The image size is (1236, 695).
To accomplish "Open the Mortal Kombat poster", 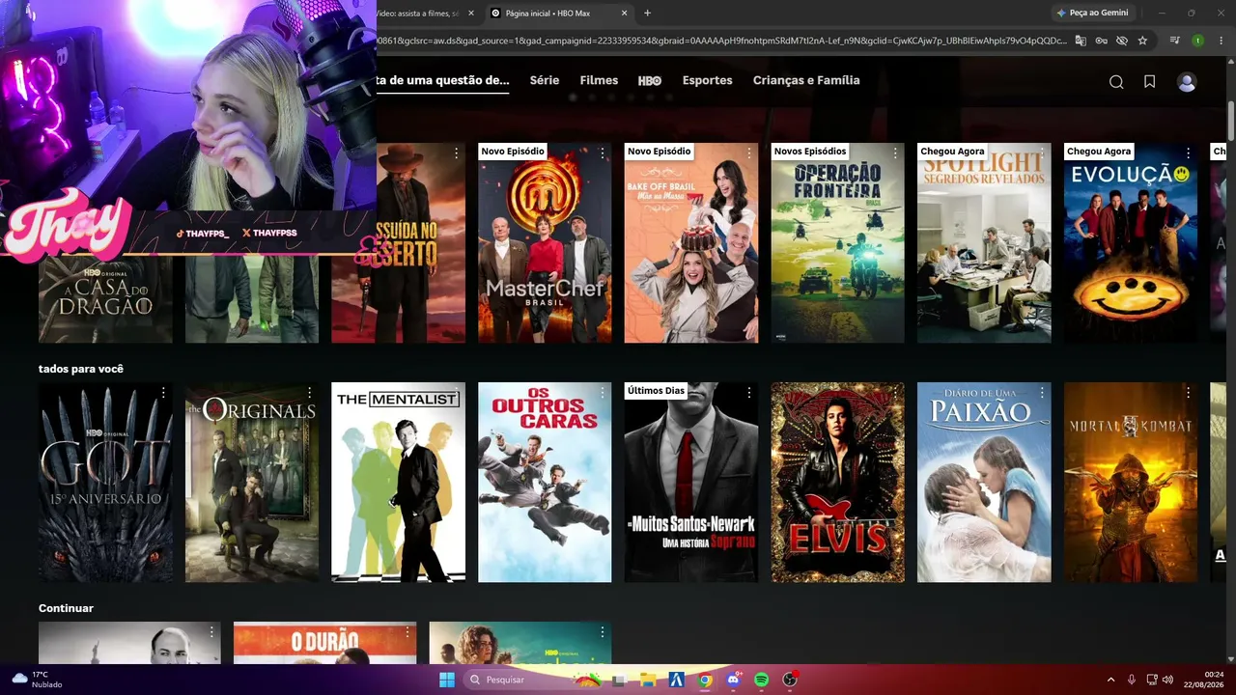I will point(1131,483).
